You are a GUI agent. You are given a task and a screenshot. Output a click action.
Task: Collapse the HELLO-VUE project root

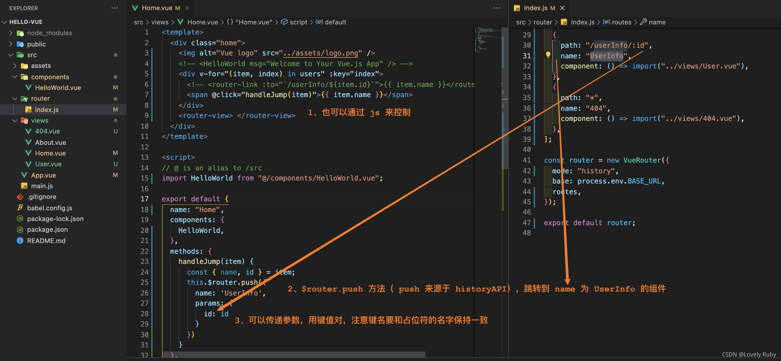pyautogui.click(x=4, y=22)
